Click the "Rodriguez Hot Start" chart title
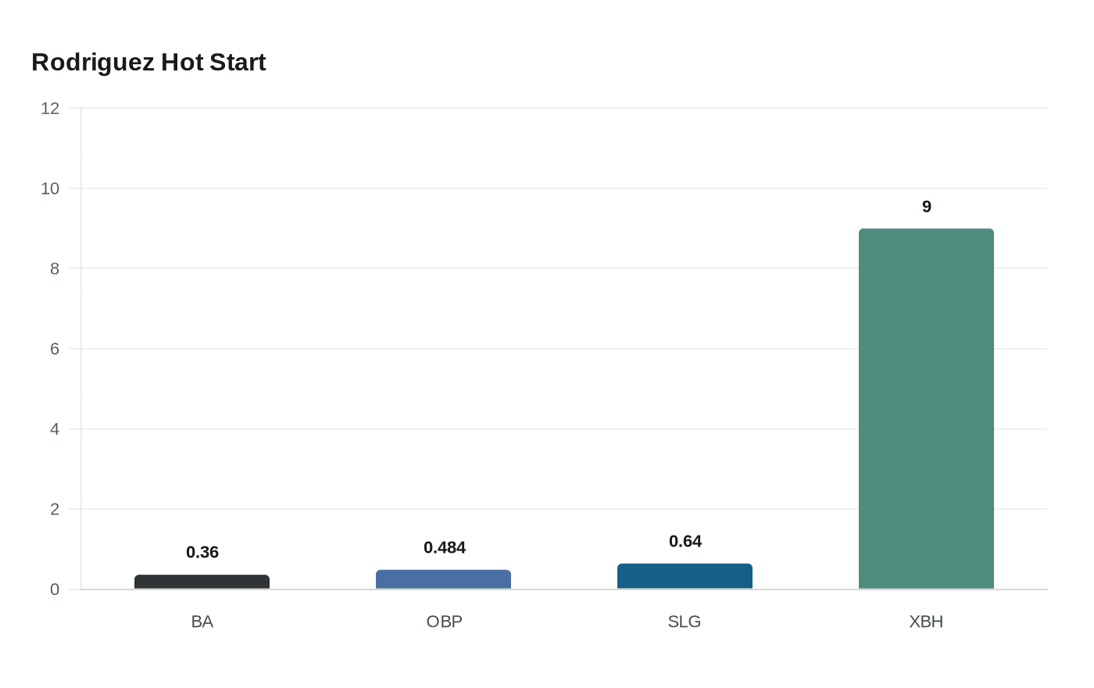 pos(148,63)
